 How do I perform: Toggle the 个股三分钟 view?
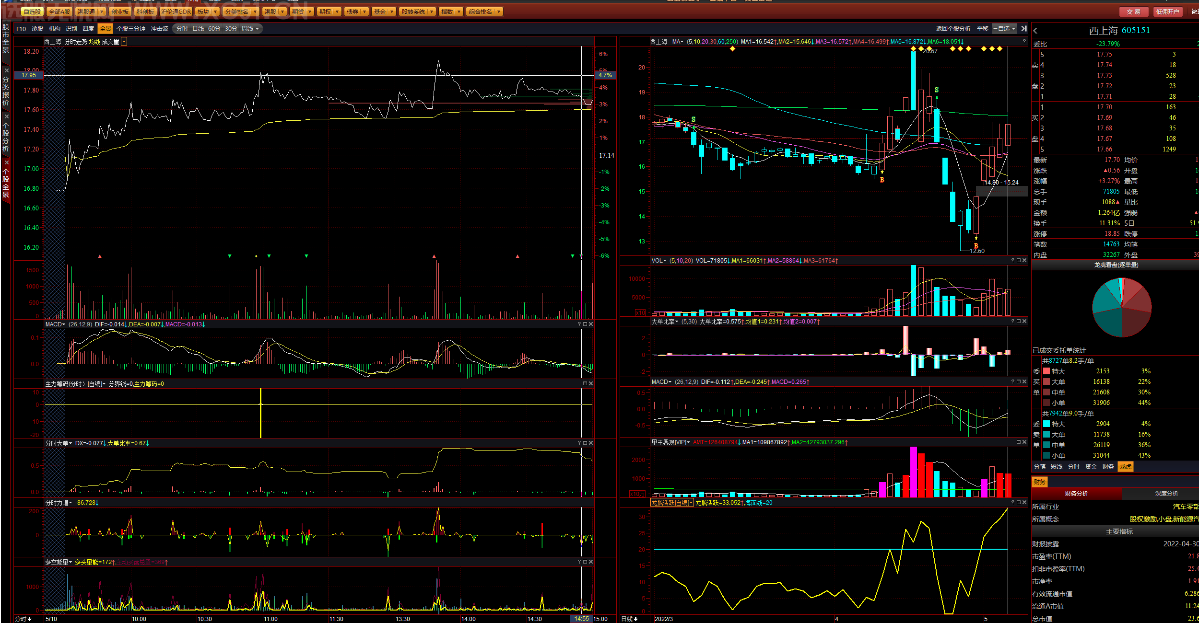[131, 29]
